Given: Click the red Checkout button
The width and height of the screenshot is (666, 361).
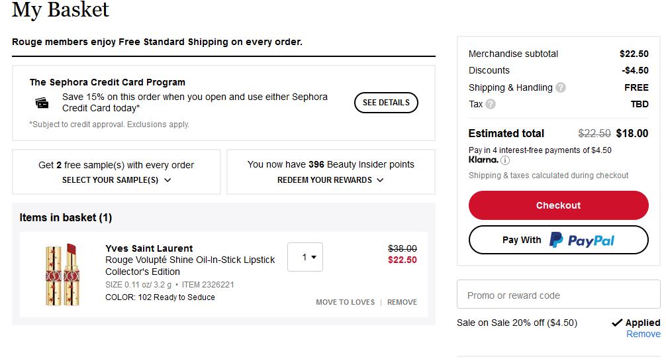Looking at the screenshot, I should [x=559, y=205].
